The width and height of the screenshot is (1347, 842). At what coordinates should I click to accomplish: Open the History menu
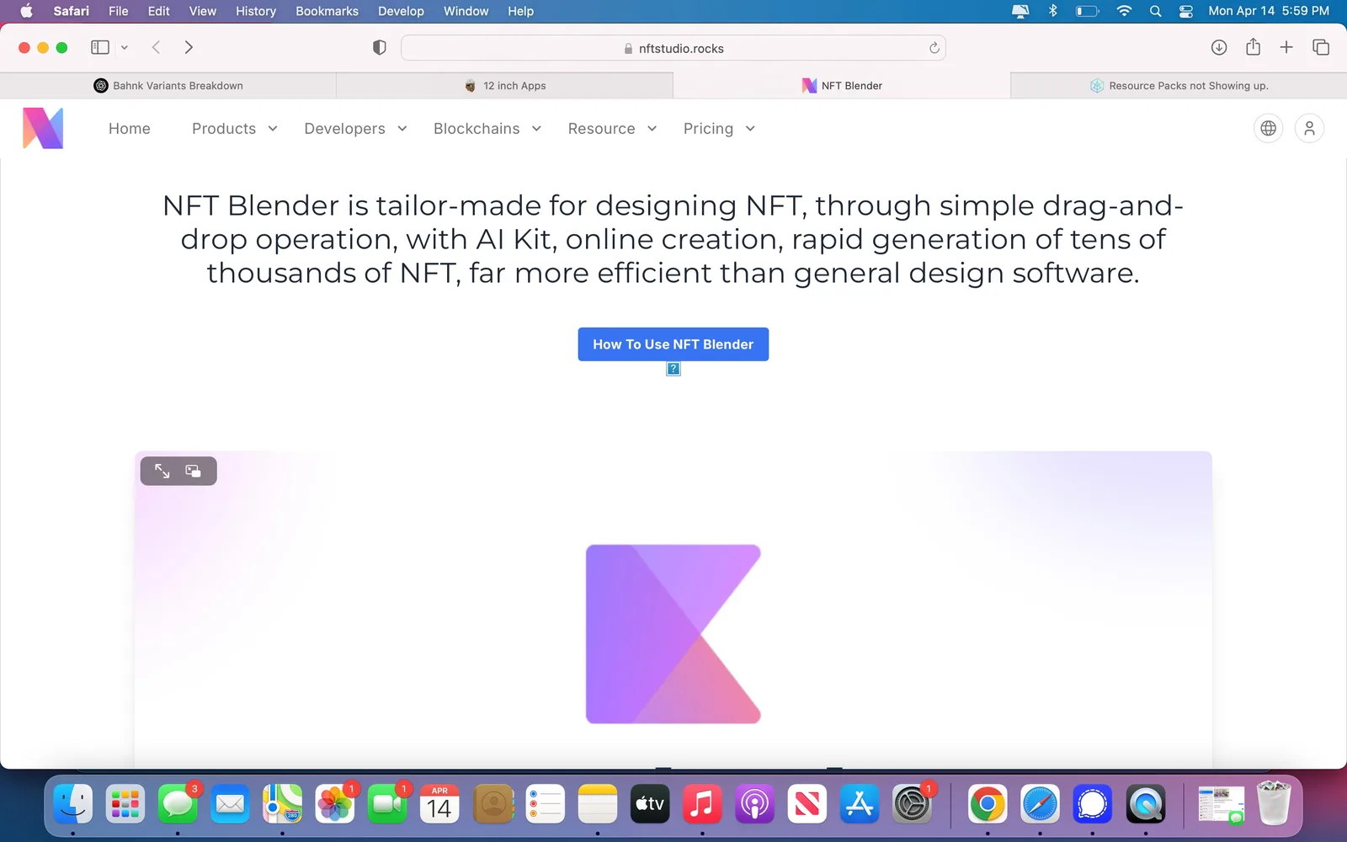(x=256, y=11)
